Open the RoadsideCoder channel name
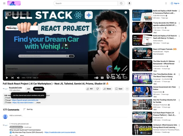183x136 pixels. 15,88
